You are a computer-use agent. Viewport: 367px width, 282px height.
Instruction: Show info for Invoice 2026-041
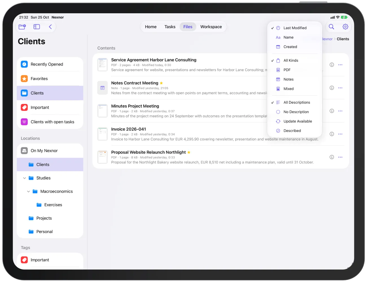point(332,134)
